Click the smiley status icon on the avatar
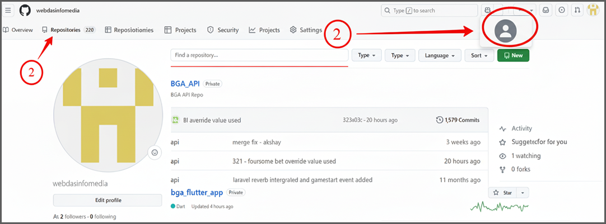 [155, 152]
